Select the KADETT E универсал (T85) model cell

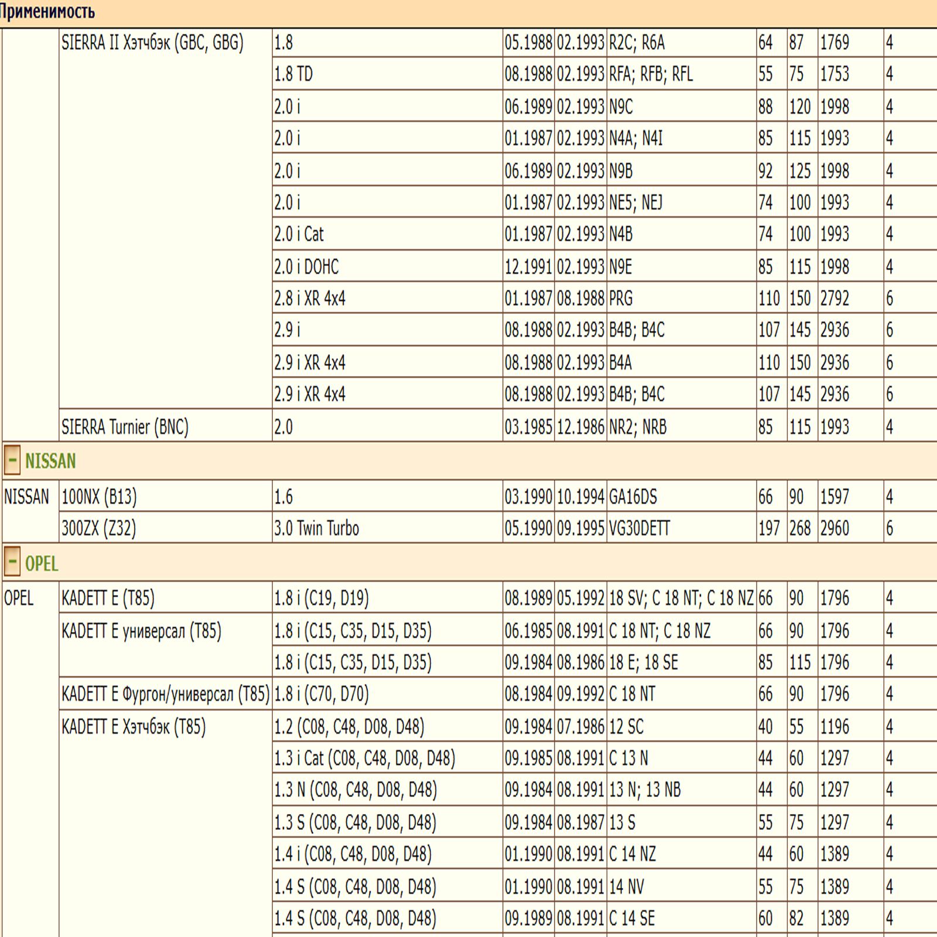(141, 631)
